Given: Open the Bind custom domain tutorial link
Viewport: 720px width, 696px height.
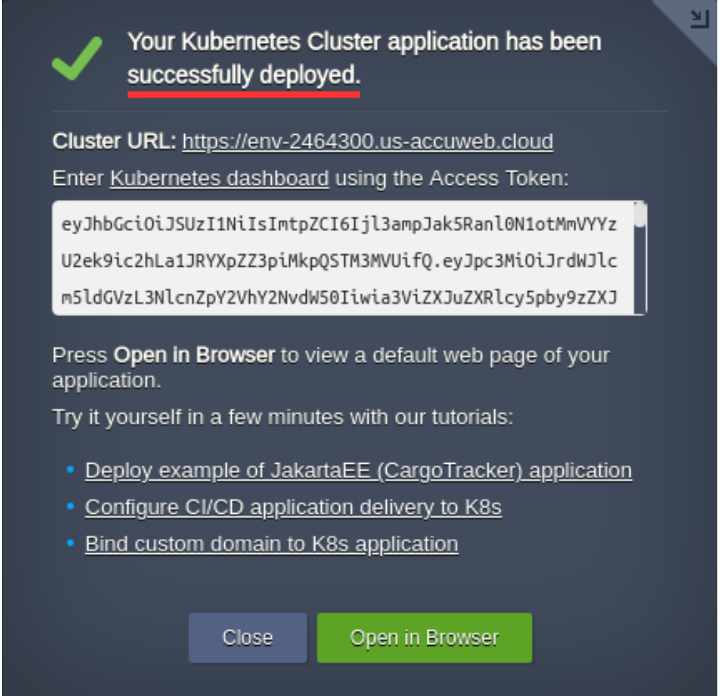Looking at the screenshot, I should [272, 544].
